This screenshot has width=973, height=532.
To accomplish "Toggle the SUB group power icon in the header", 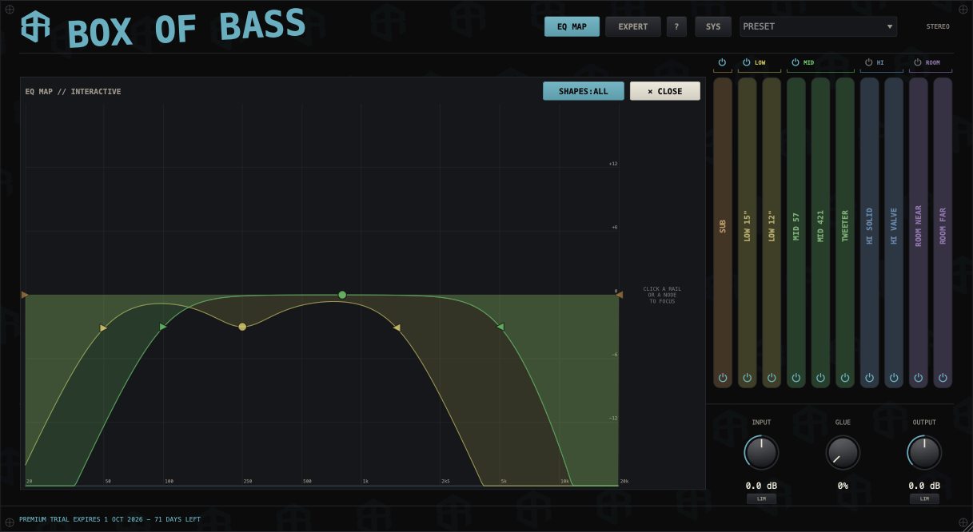I will click(x=722, y=62).
